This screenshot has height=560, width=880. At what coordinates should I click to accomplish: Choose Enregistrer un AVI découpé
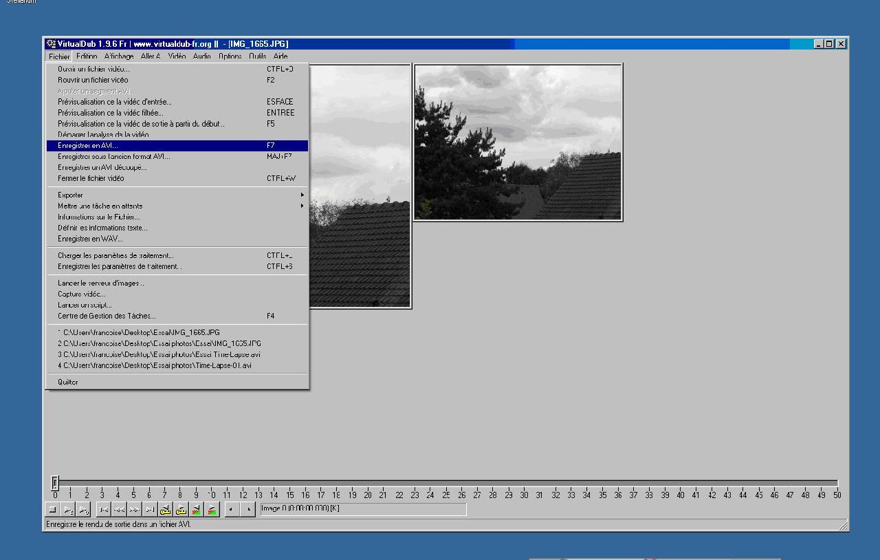[x=177, y=167]
